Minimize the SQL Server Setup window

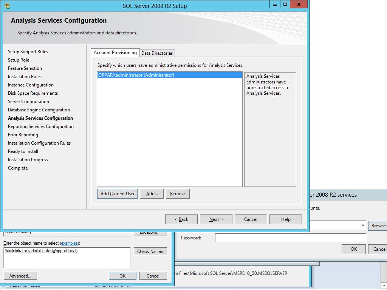tap(274, 5)
